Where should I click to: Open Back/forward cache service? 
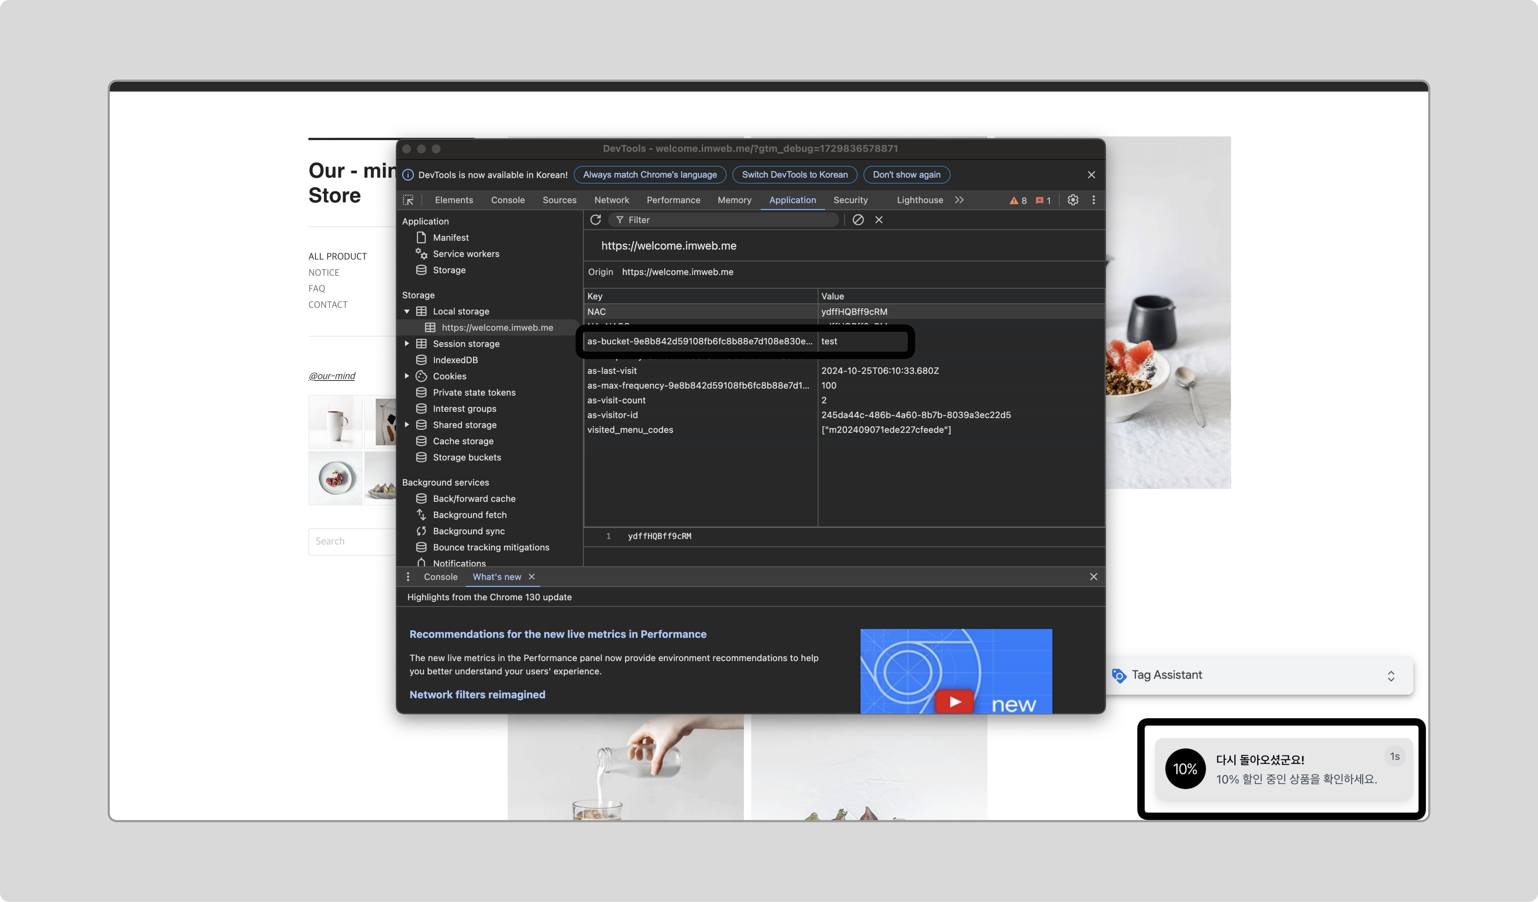click(474, 499)
